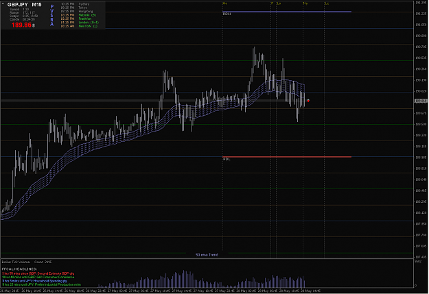Click the Frankfurt session clock row
The height and width of the screenshot is (294, 429).
(x=76, y=19)
